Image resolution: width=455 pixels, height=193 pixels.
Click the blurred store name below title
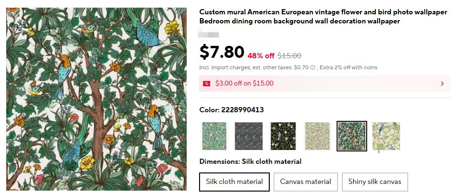point(209,34)
